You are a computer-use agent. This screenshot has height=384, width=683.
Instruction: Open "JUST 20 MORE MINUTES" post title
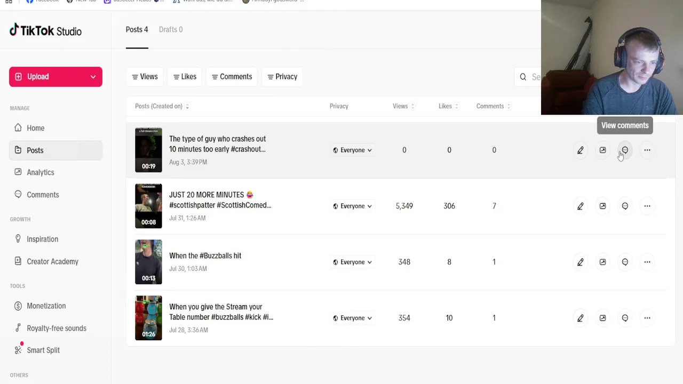click(x=220, y=200)
